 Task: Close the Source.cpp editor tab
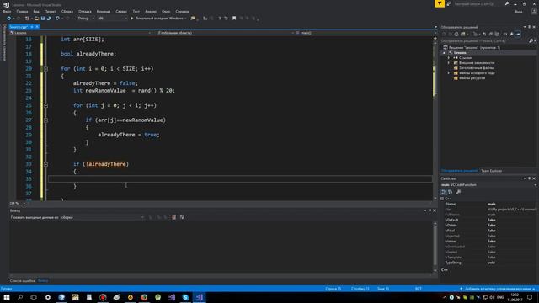click(x=37, y=27)
